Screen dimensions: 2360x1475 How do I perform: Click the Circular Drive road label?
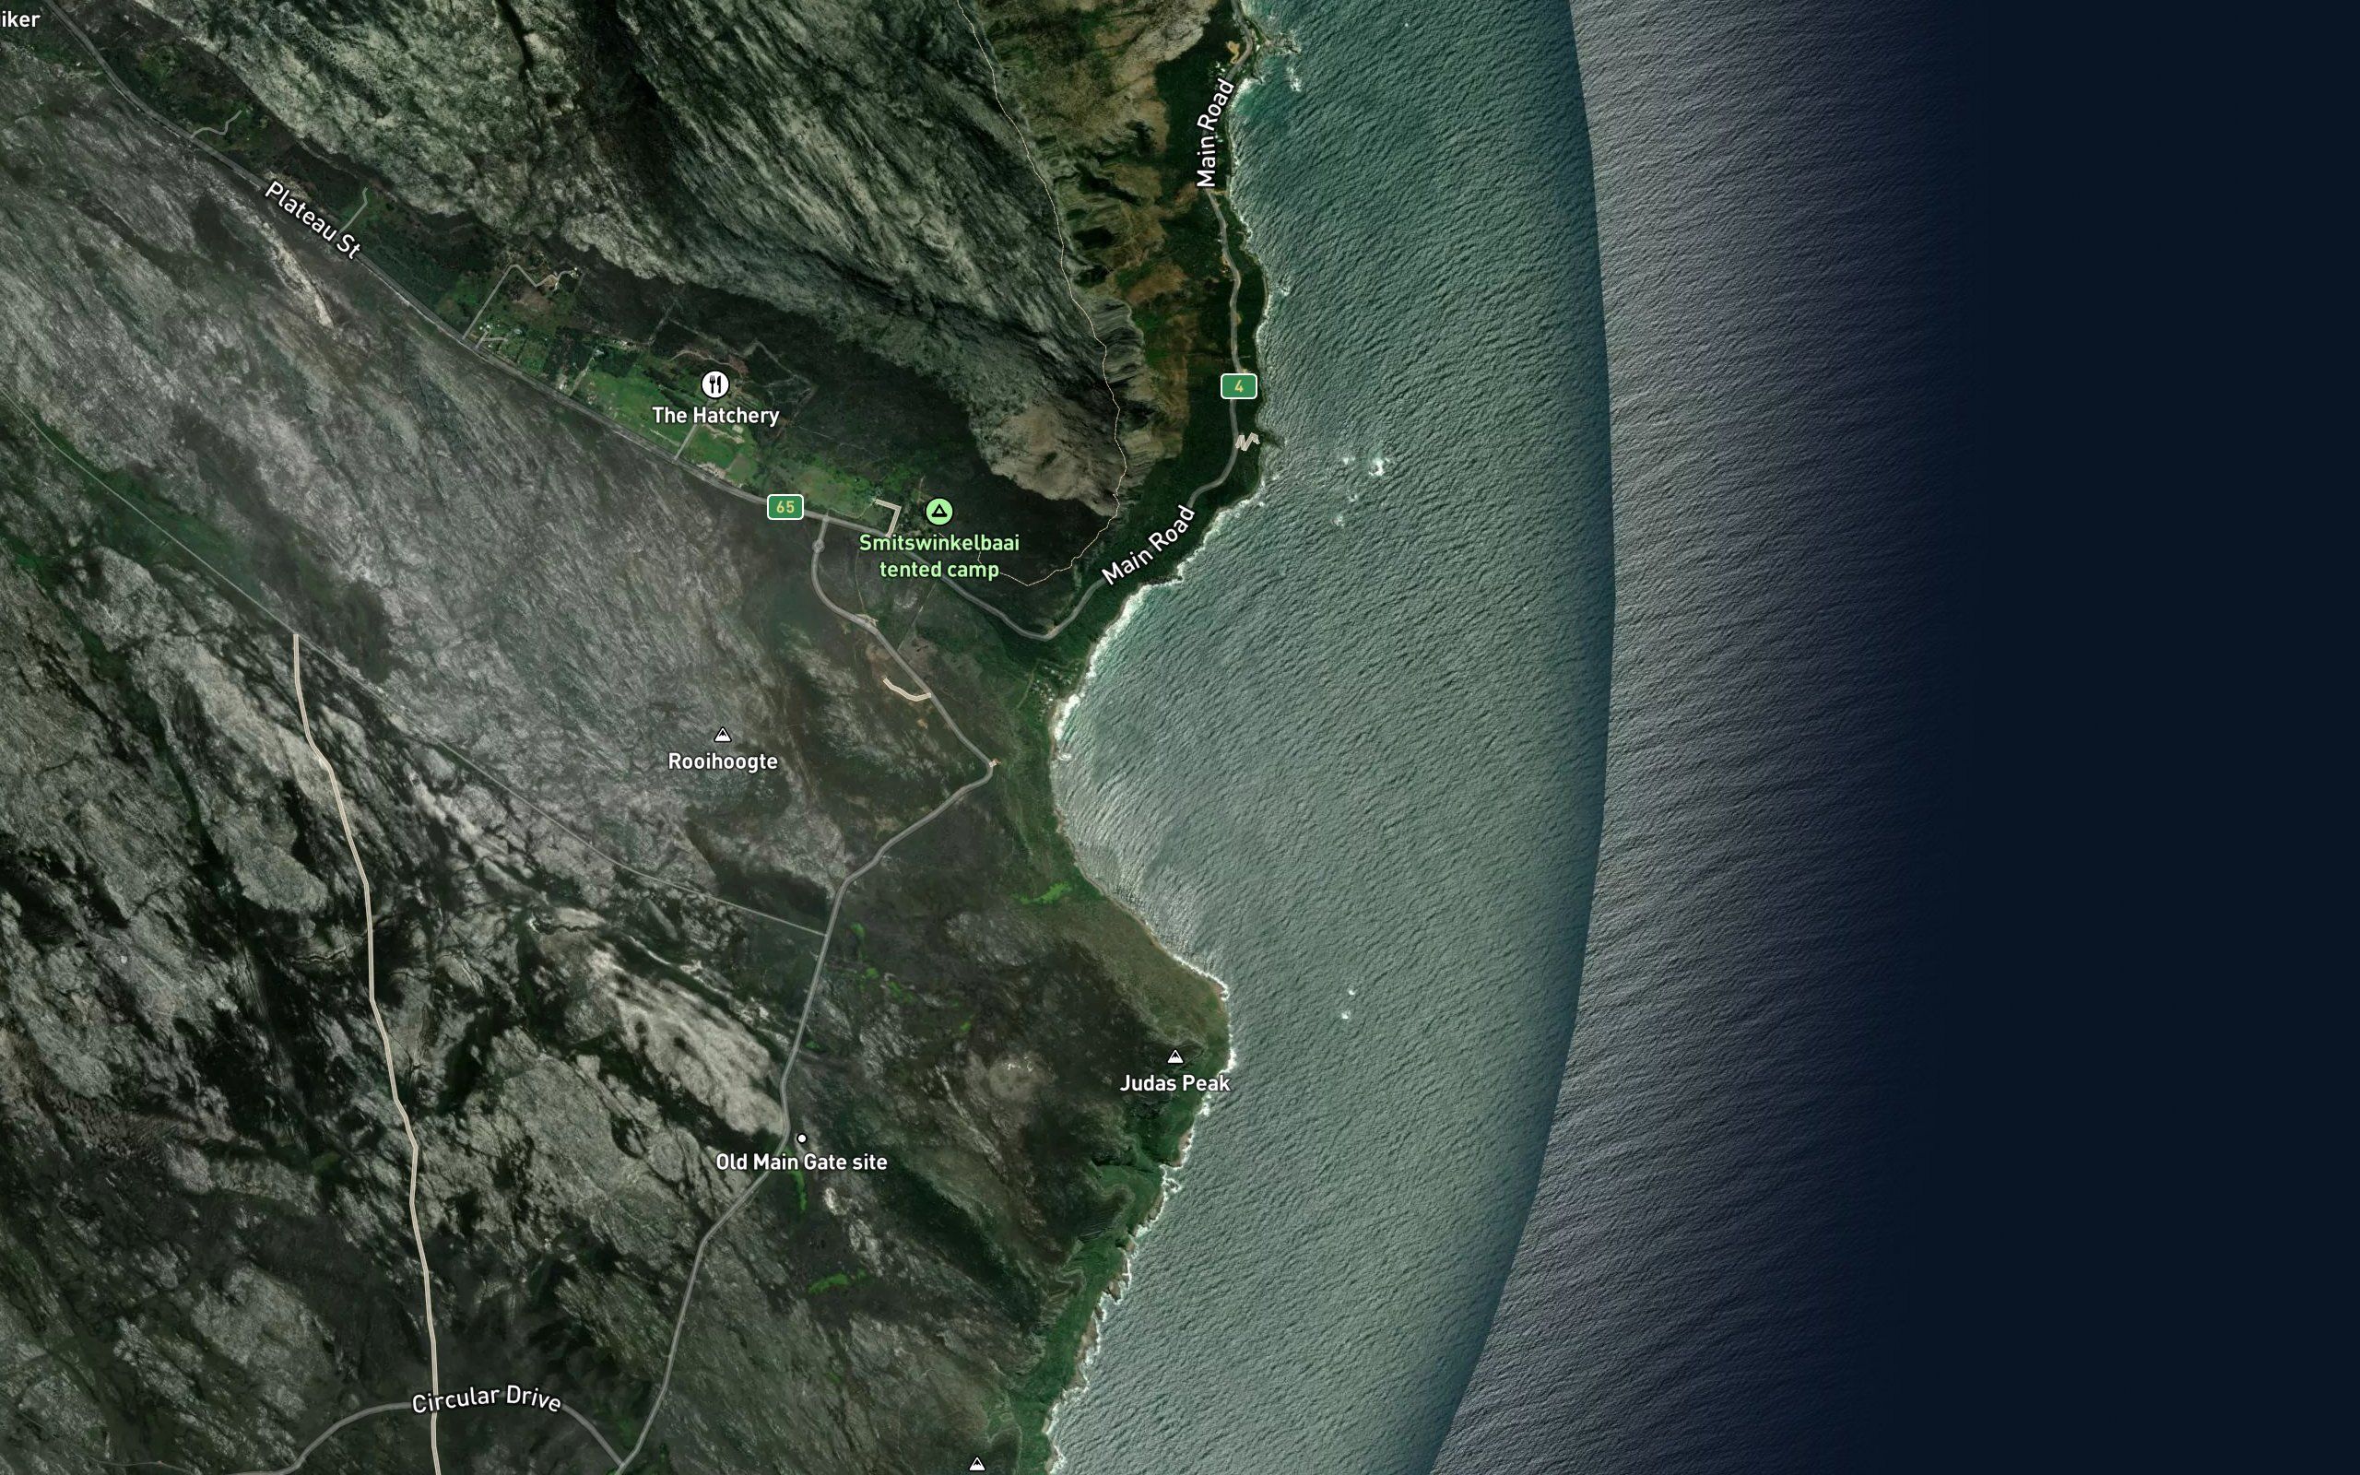pos(486,1398)
